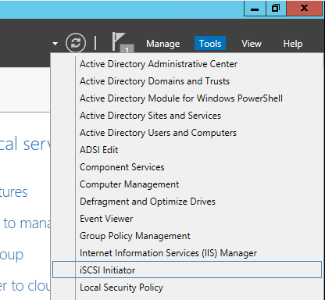
Task: Open the Manage menu
Action: [163, 44]
